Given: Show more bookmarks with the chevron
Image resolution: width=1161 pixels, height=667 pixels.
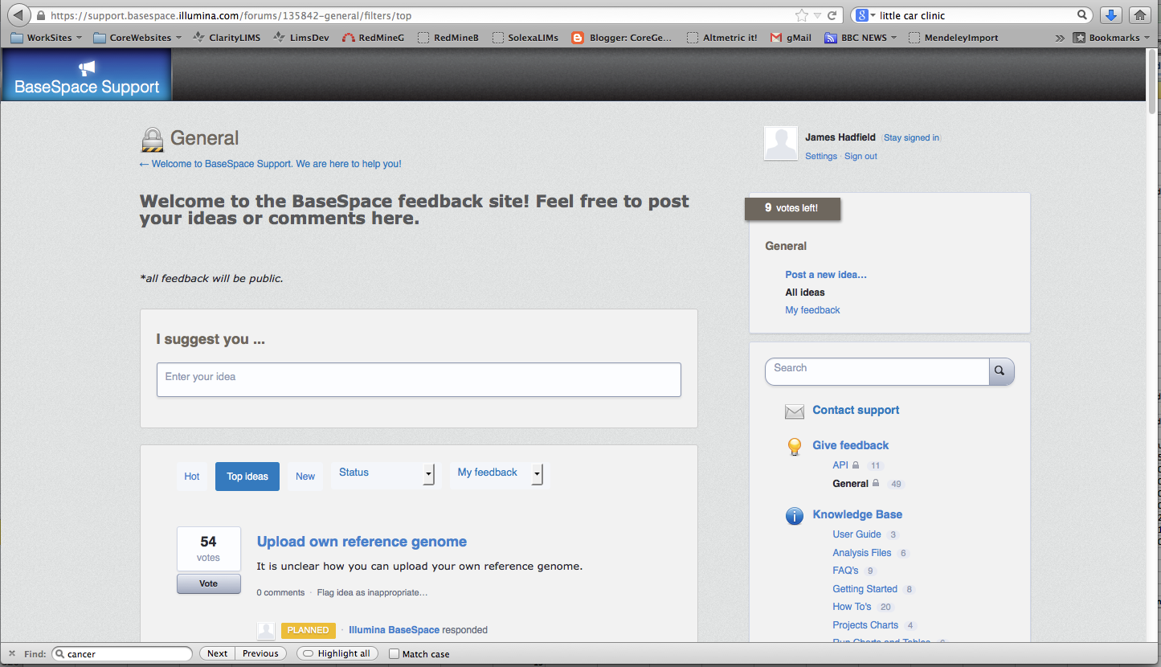Looking at the screenshot, I should 1061,38.
